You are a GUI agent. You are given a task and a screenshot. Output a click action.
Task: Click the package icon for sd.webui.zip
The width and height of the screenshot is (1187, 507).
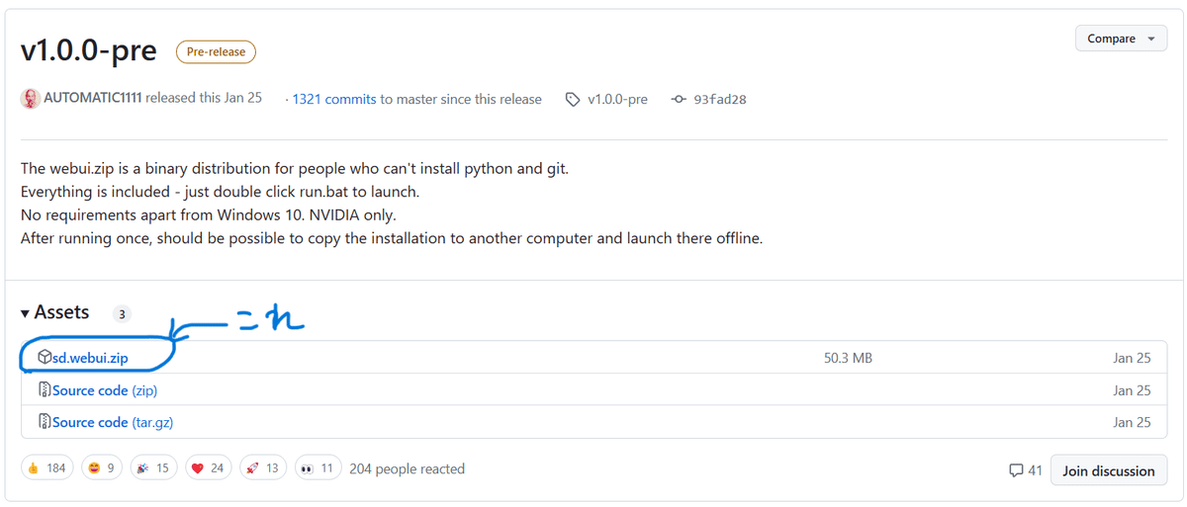(45, 358)
